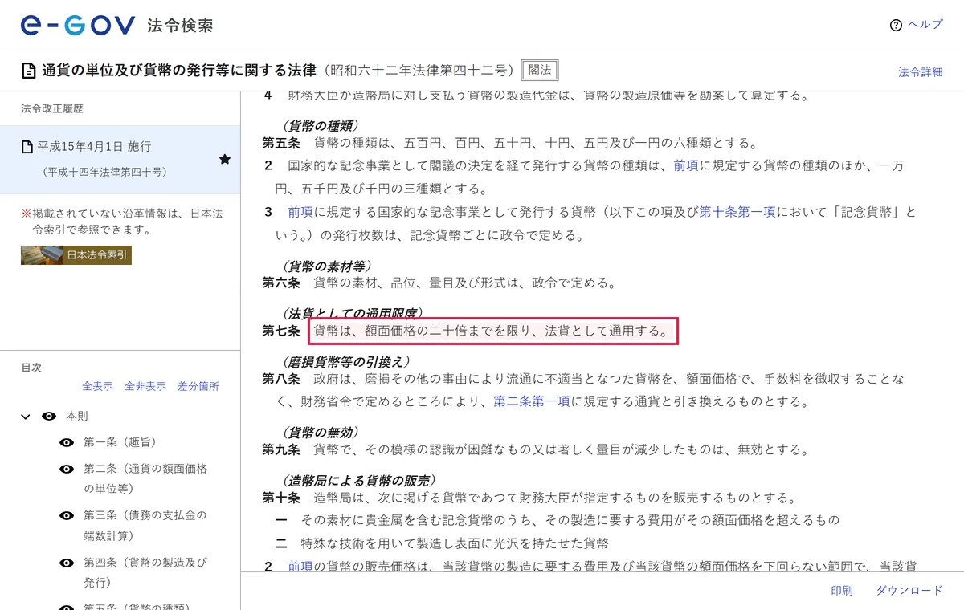Click the 第十条 article number
The image size is (964, 610).
281,498
